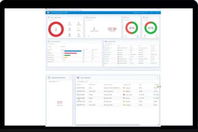This screenshot has width=198, height=132.
Task: Click the green bar in Unavailable Statistics
Action: click(67, 55)
